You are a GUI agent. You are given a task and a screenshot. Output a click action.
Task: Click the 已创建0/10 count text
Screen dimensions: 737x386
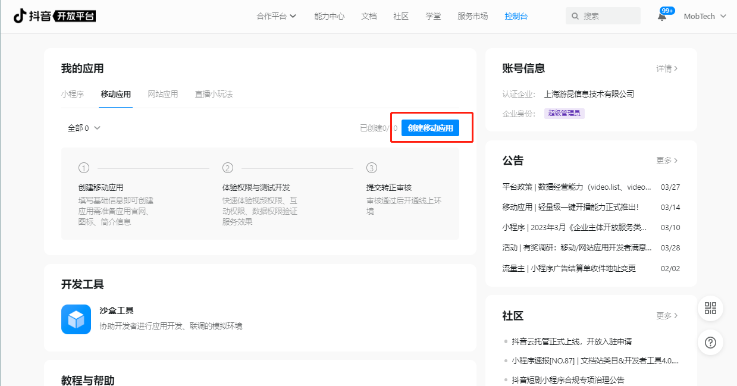tap(379, 128)
